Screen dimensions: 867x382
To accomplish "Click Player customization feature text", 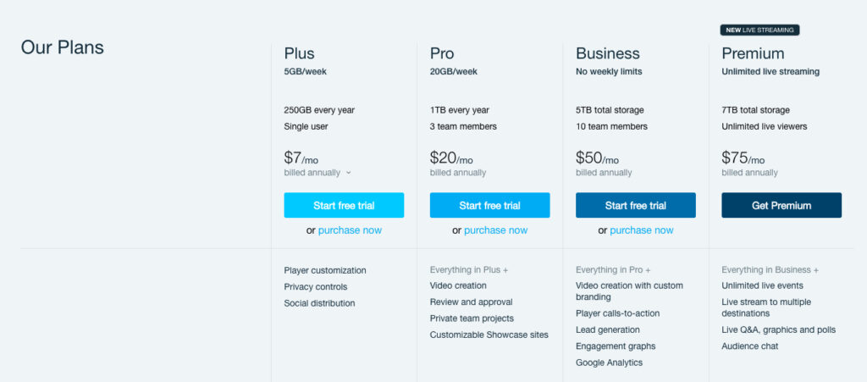I will pyautogui.click(x=325, y=270).
